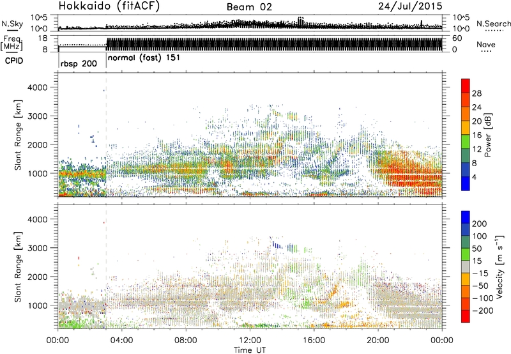The width and height of the screenshot is (511, 354).
Task: Pick the yellow-orange 16–20 dB power segment
Action: coord(466,128)
